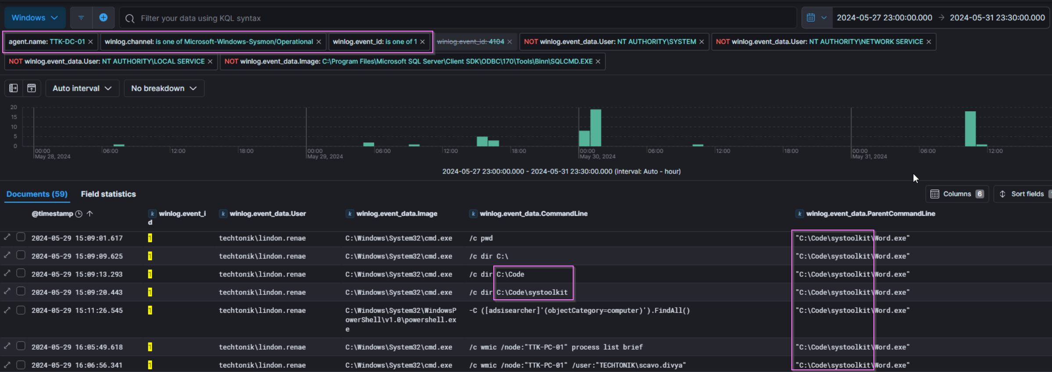Open the Windows data view dropdown
Image resolution: width=1052 pixels, height=372 pixels.
point(35,18)
